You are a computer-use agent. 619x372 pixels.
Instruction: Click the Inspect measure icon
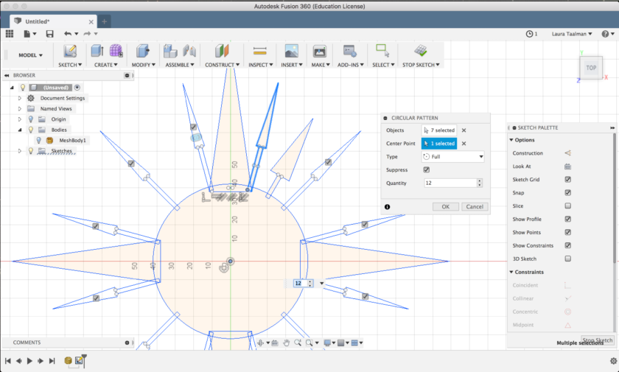click(259, 51)
